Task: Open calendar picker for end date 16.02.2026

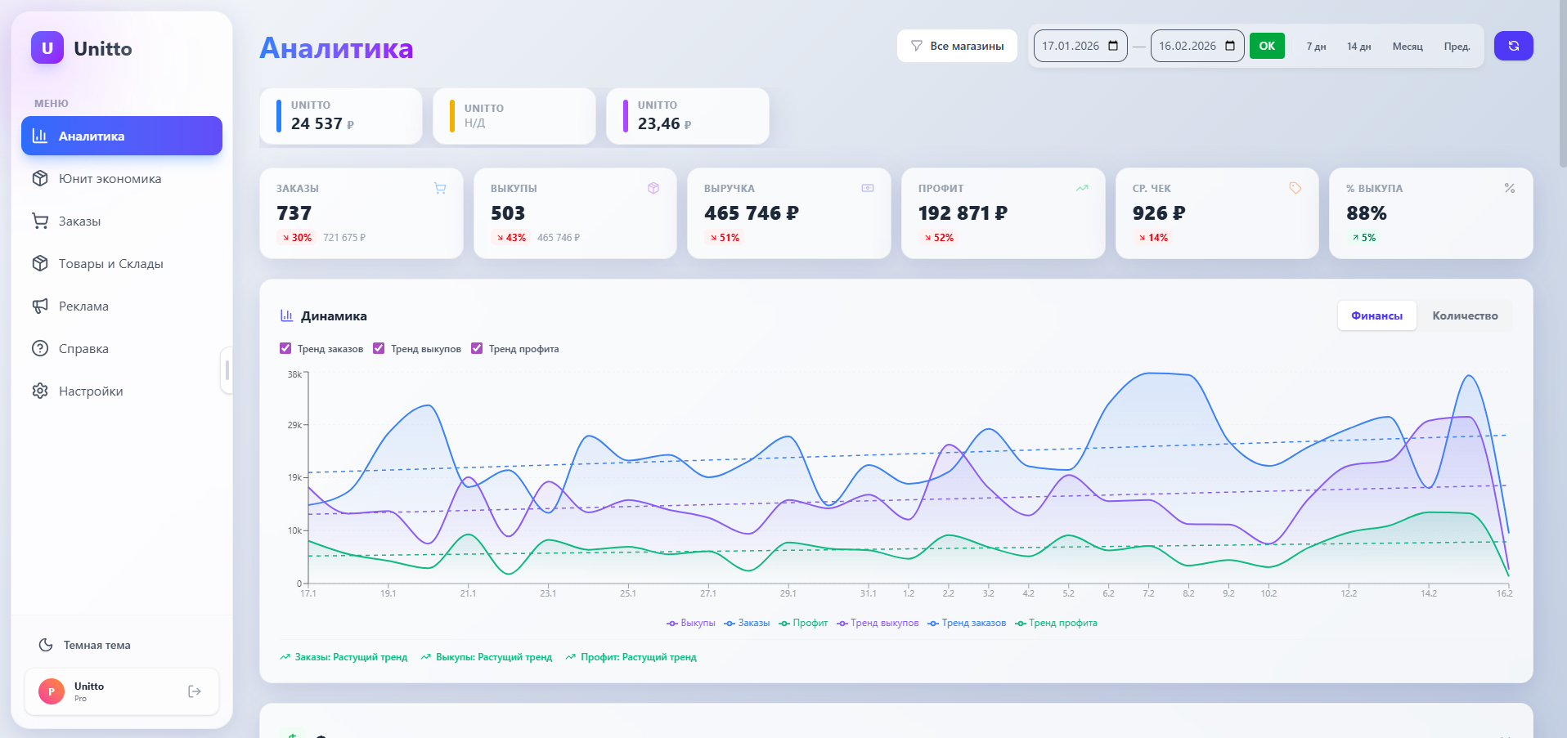Action: pyautogui.click(x=1230, y=46)
